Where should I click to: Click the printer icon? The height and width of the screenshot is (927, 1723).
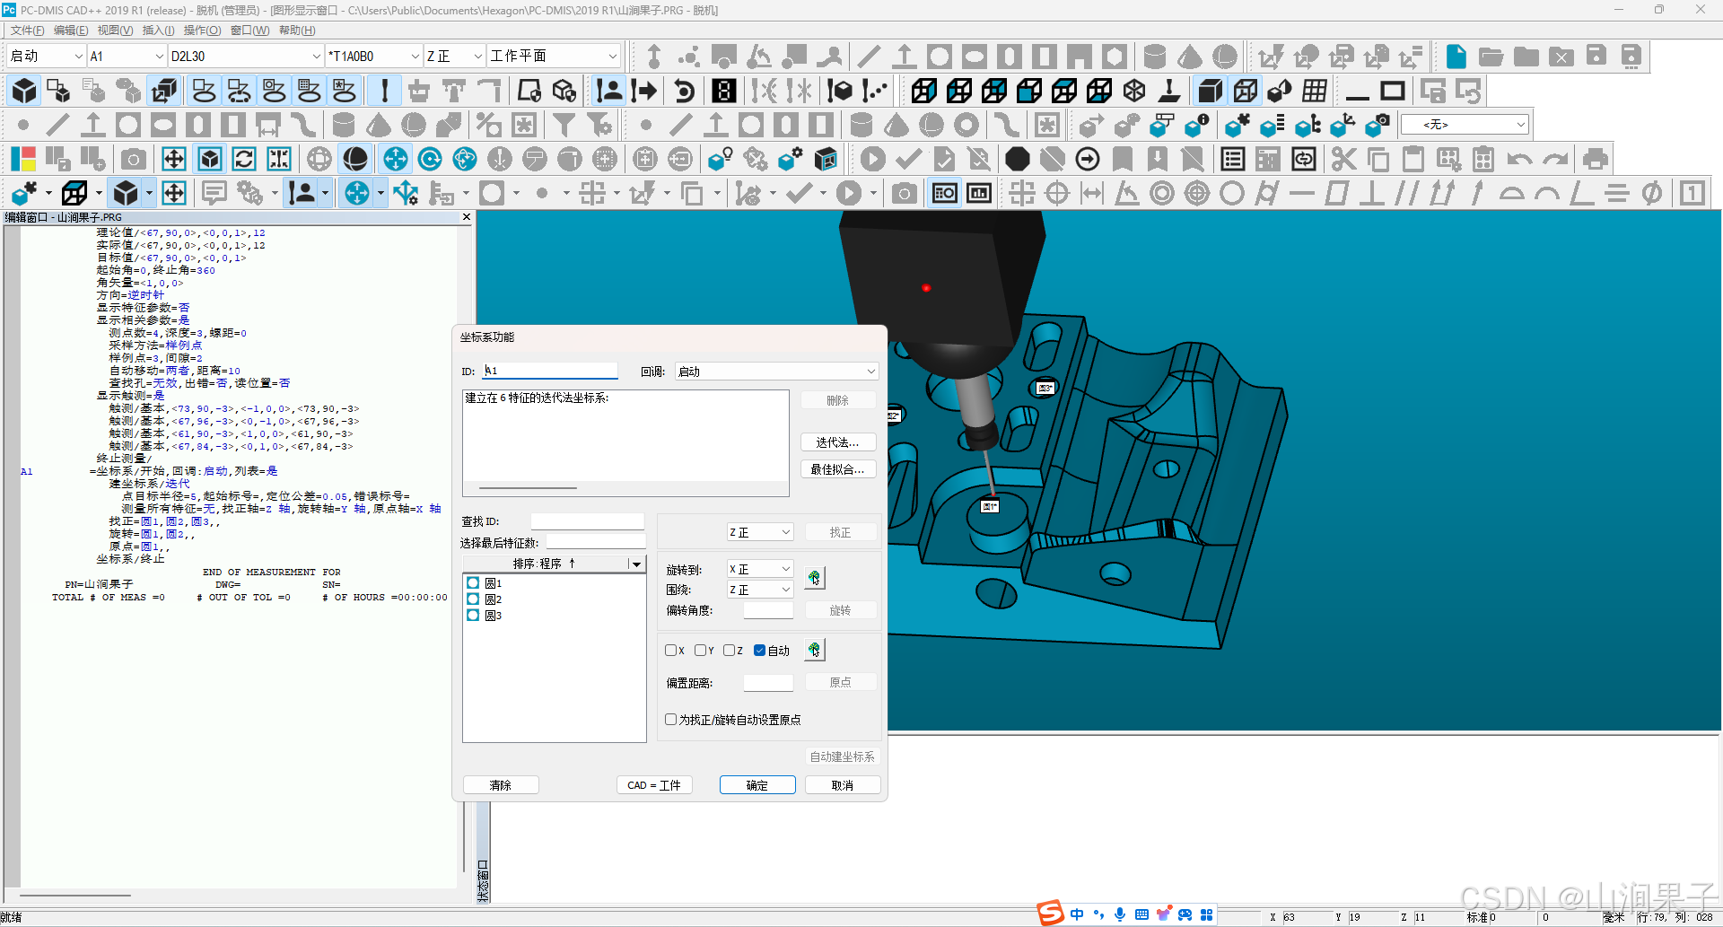click(x=1595, y=160)
